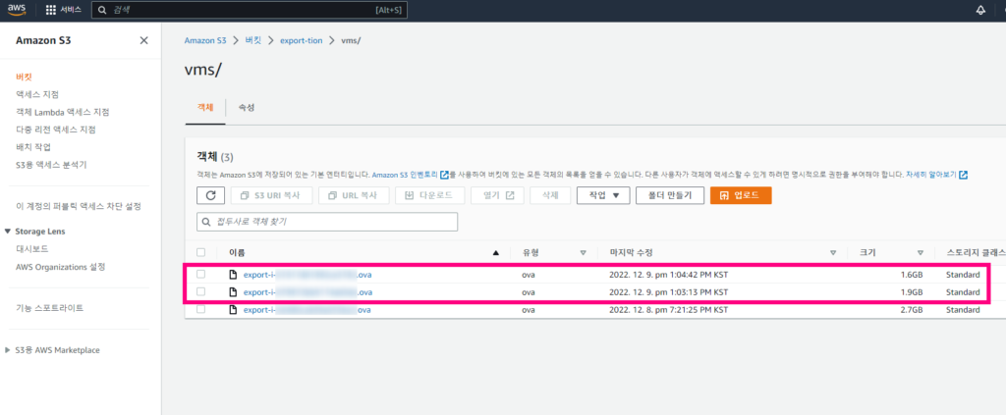This screenshot has width=1006, height=415.
Task: Click the find objects by prefix field
Action: pyautogui.click(x=327, y=223)
